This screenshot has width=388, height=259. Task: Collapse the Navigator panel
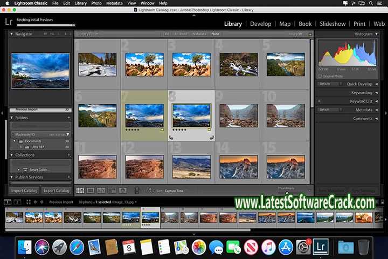12,33
